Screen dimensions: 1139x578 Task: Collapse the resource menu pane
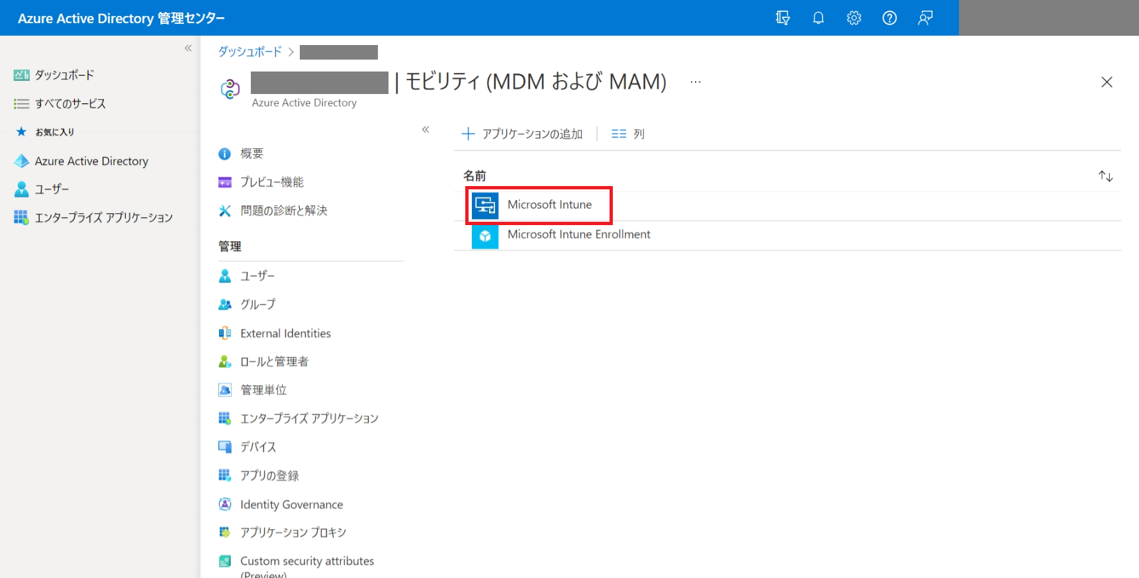(426, 129)
